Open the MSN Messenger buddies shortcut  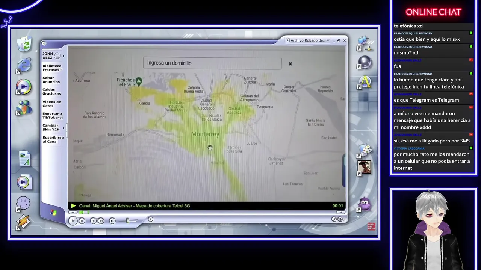23,107
